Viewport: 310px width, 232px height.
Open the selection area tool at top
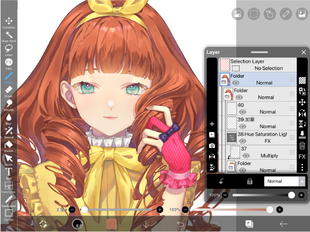[x=253, y=14]
